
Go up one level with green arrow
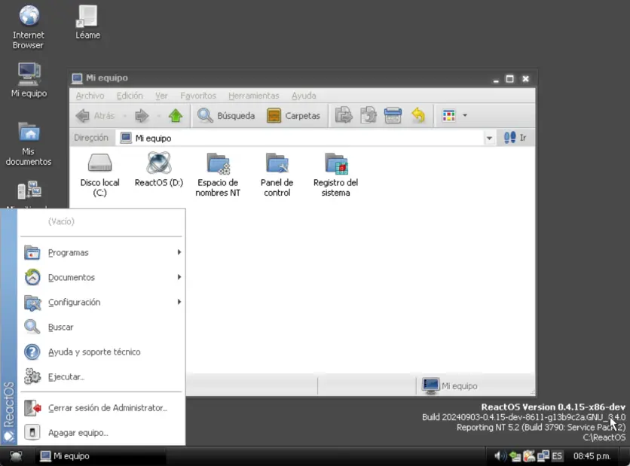pos(175,116)
